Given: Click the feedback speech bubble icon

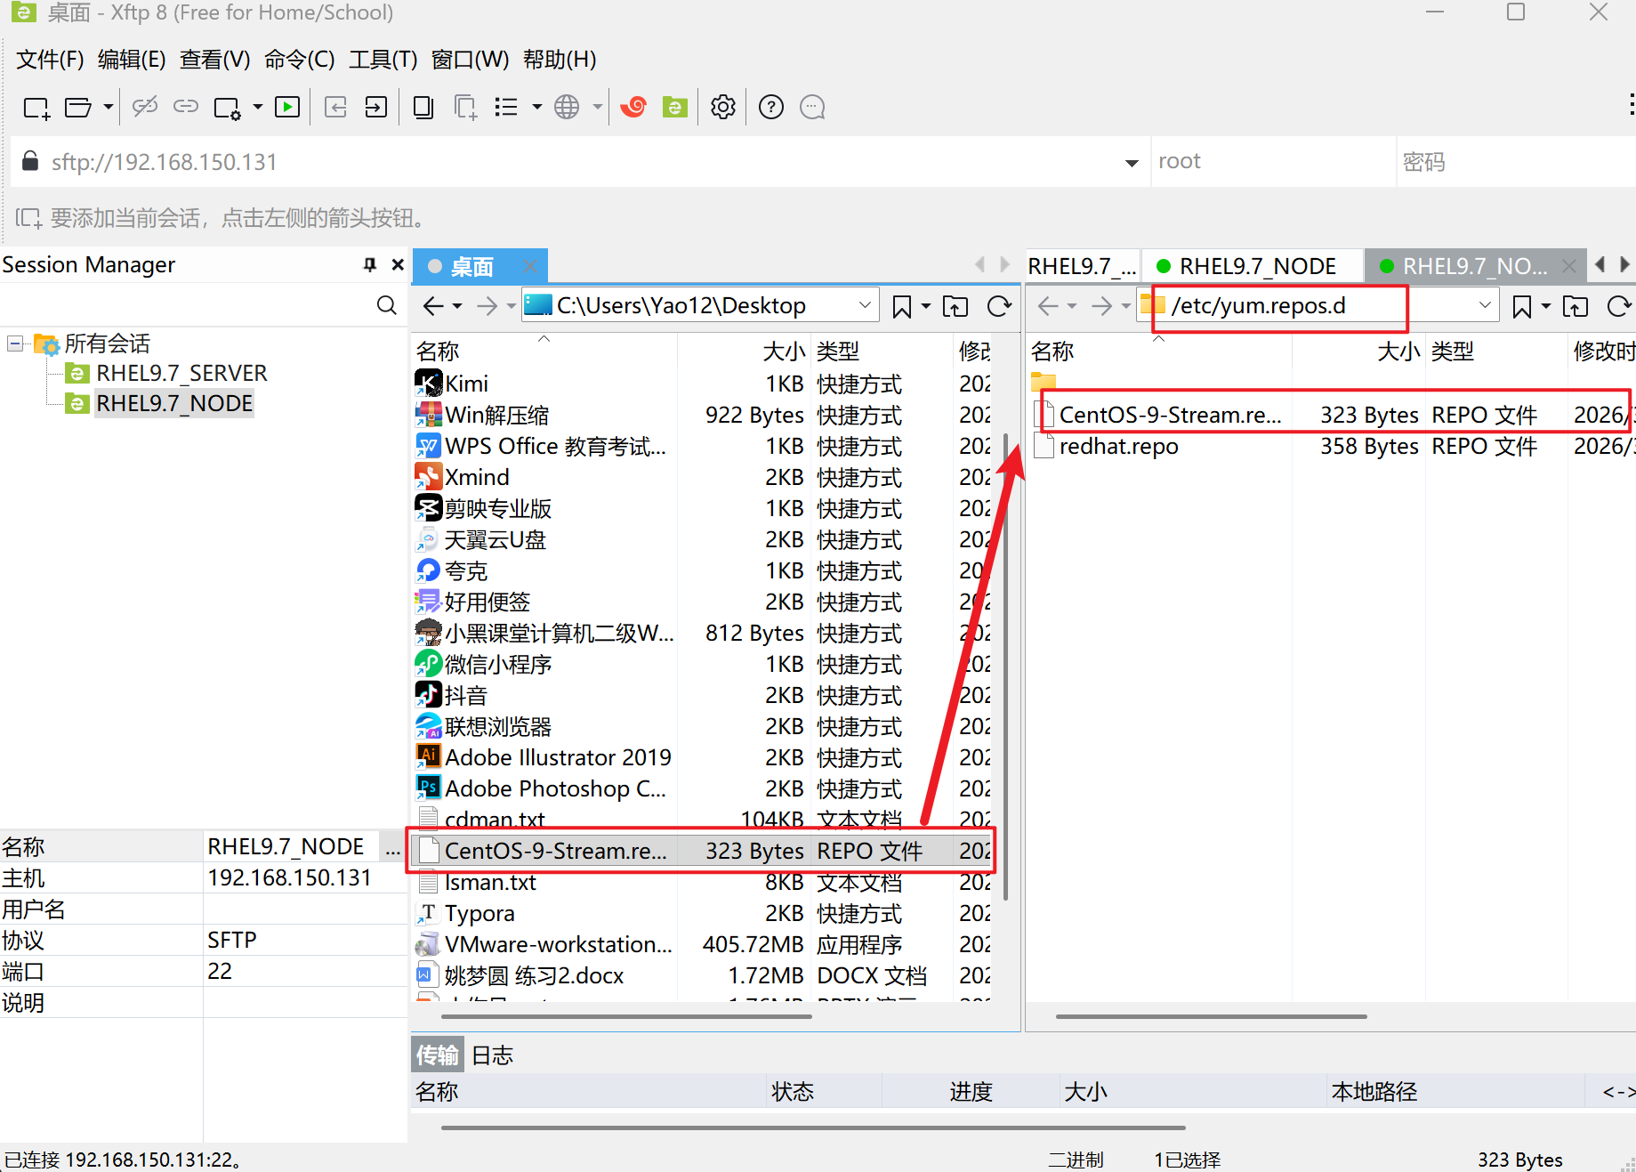Looking at the screenshot, I should coord(812,108).
